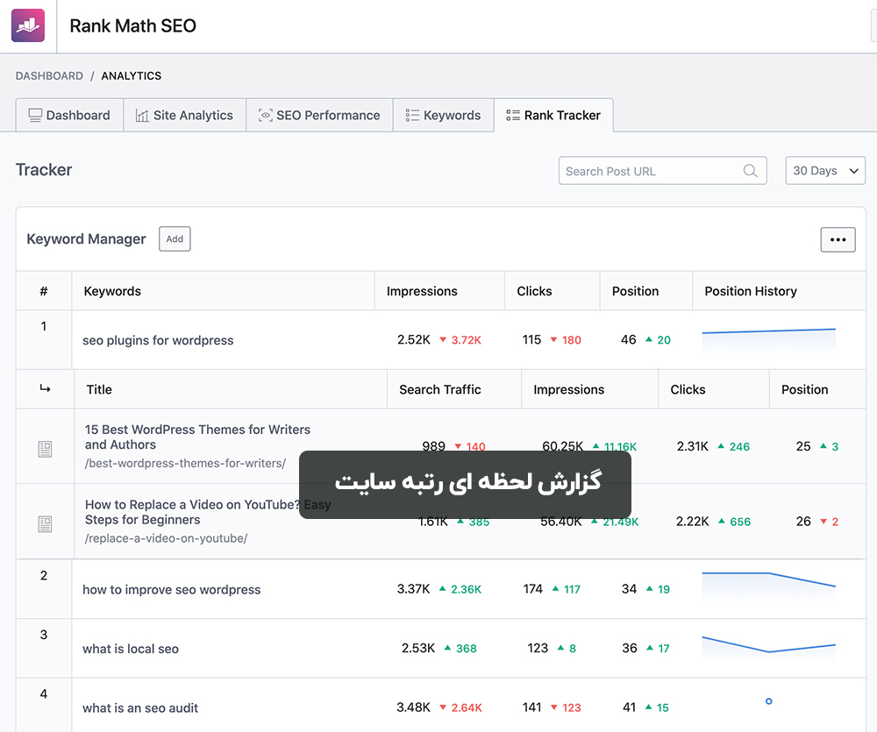Open the 15 Best WordPress Themes for Writers link
This screenshot has width=877, height=732.
coord(197,437)
